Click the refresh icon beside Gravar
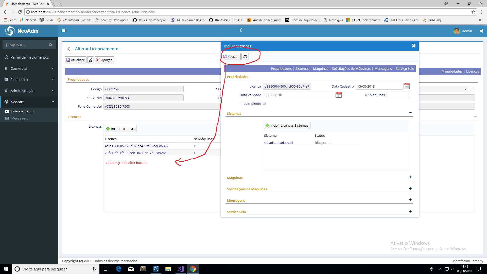 245,56
